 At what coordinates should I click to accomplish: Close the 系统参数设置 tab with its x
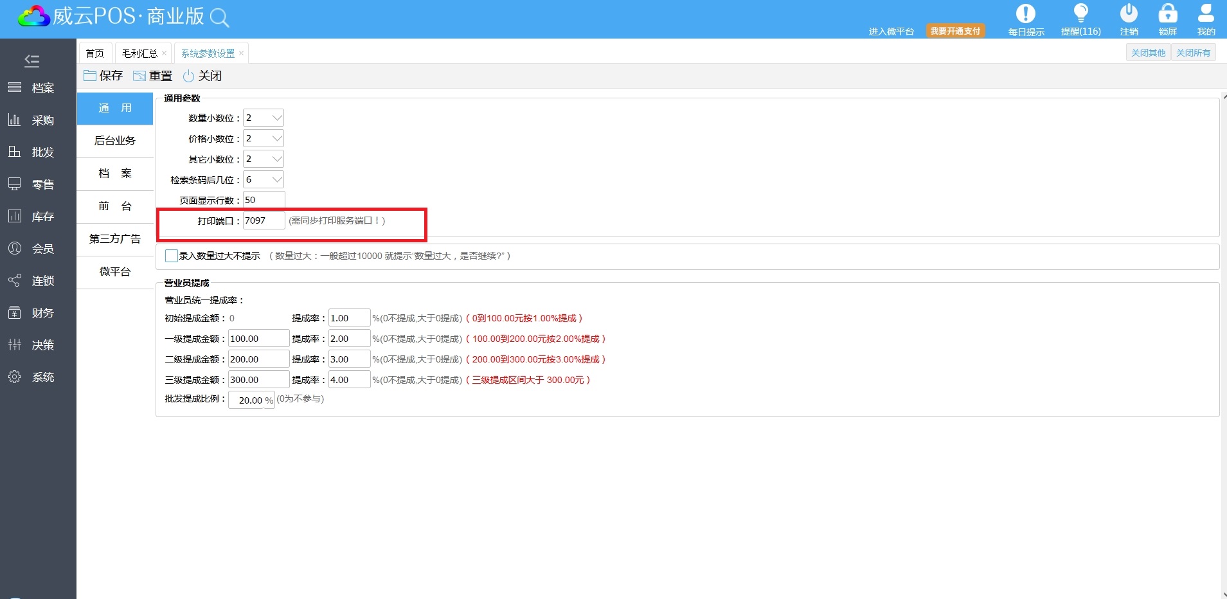241,53
